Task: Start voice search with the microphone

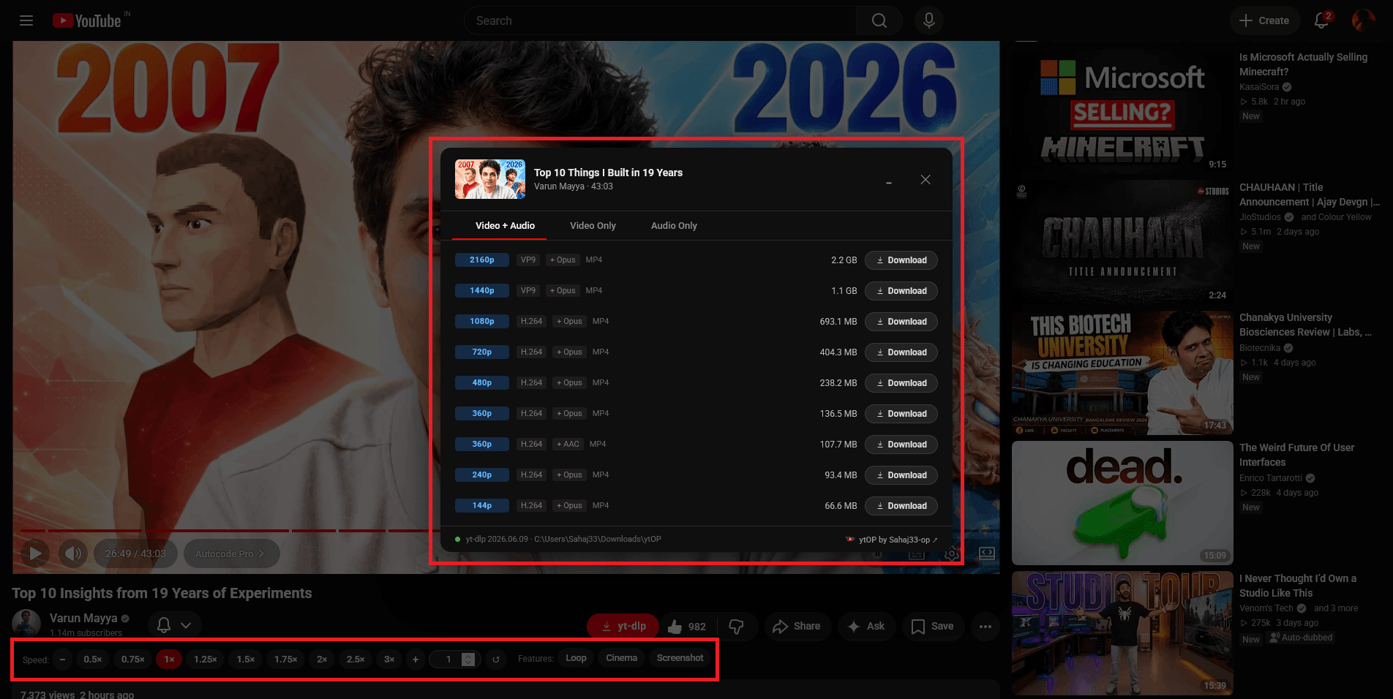Action: pyautogui.click(x=929, y=20)
